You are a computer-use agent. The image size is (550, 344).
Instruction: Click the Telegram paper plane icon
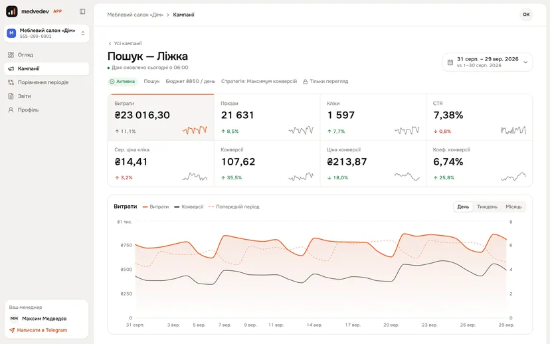[x=12, y=330]
